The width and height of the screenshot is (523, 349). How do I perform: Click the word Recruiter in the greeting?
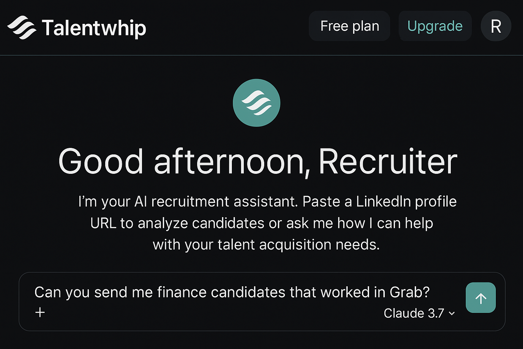coord(388,162)
